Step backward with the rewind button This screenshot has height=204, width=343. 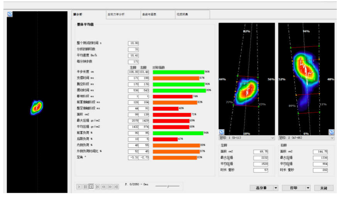click(104, 187)
